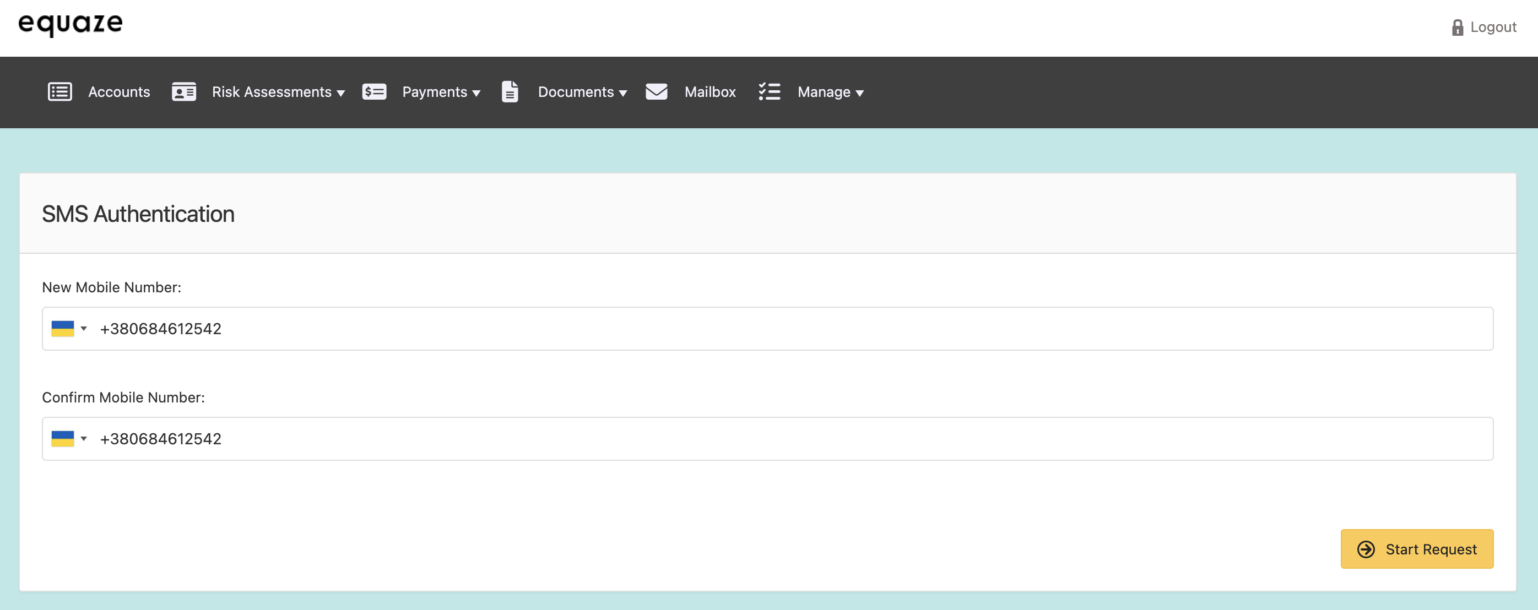Expand the Documents dropdown menu

(x=582, y=92)
